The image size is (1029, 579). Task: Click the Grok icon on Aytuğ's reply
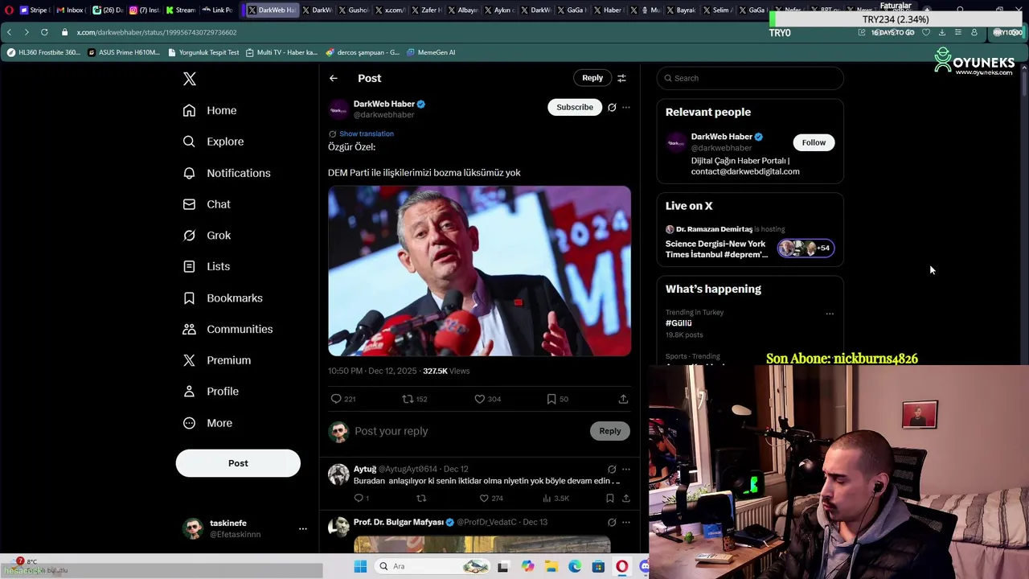[612, 469]
